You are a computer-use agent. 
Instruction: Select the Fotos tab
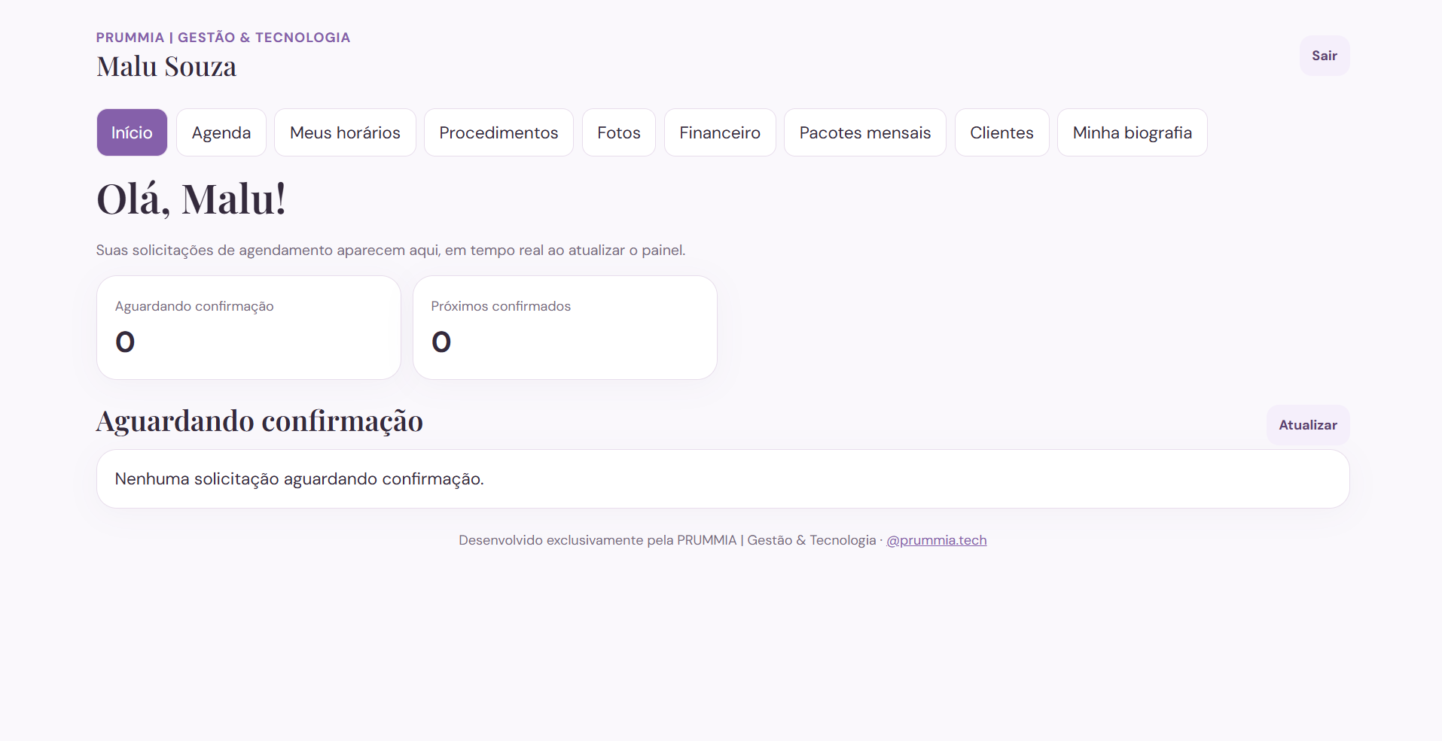(x=619, y=132)
